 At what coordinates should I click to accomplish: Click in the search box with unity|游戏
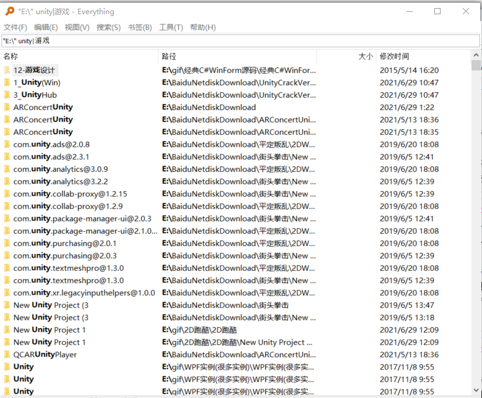tap(241, 41)
